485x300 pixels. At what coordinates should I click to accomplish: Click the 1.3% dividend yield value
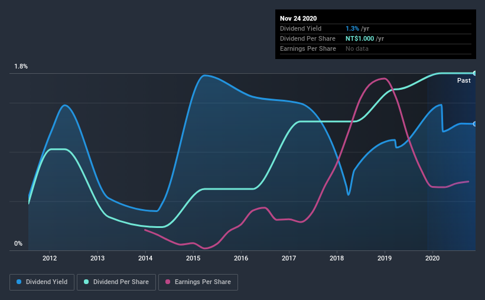pos(352,28)
